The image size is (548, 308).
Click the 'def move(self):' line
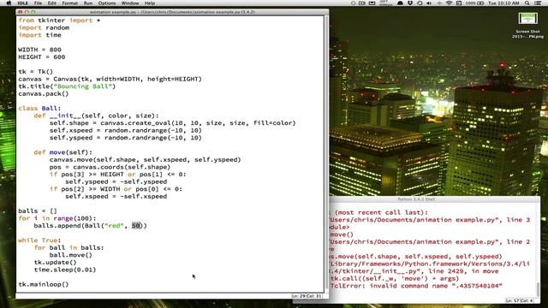(x=63, y=152)
